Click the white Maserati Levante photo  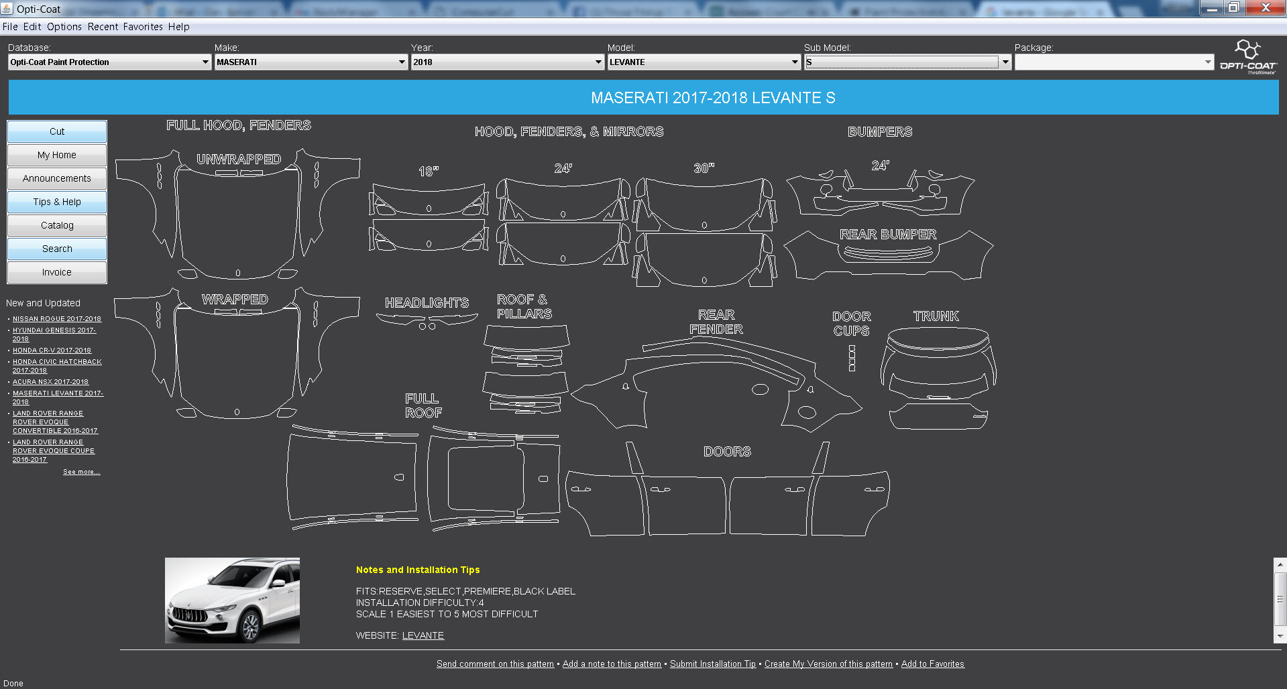(232, 601)
